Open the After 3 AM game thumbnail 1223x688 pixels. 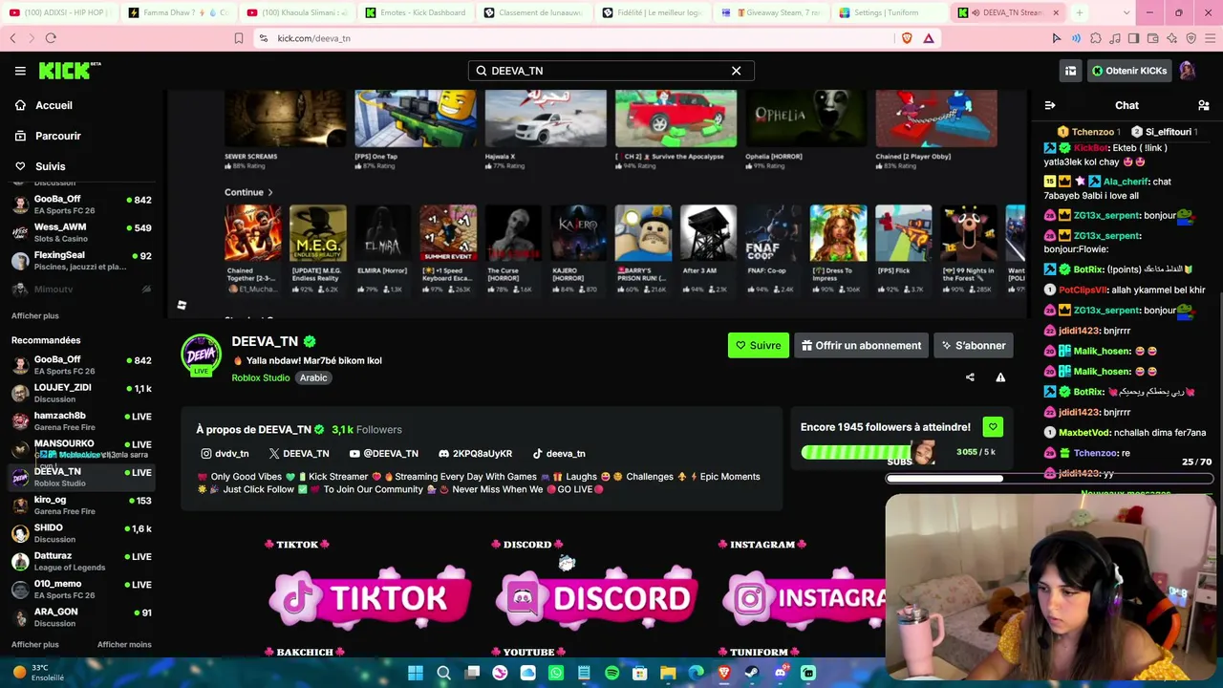coord(708,232)
